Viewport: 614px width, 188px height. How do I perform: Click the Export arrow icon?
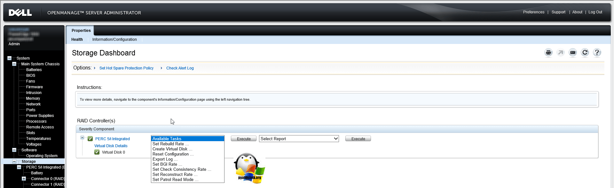561,53
